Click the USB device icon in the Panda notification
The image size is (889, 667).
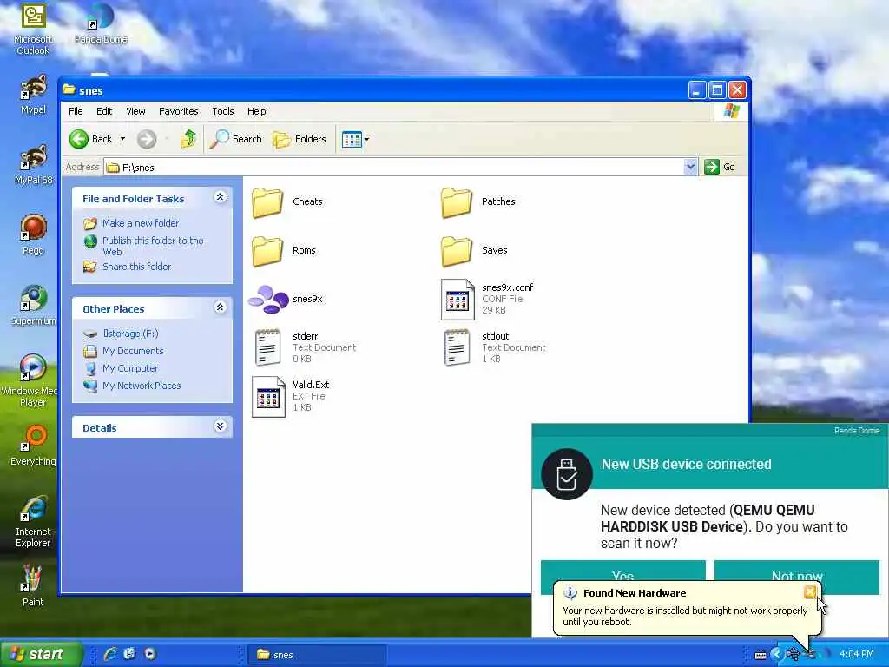(x=567, y=473)
